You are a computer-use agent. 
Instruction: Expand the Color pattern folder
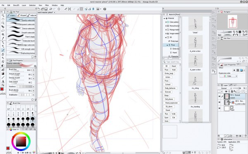(166, 22)
